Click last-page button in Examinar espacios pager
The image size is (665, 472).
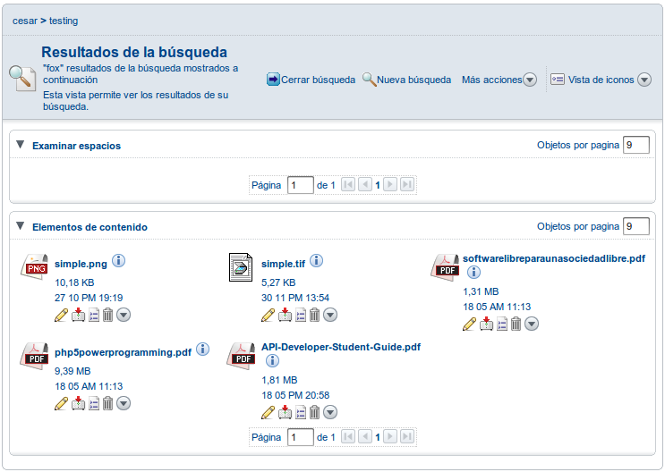tap(407, 185)
